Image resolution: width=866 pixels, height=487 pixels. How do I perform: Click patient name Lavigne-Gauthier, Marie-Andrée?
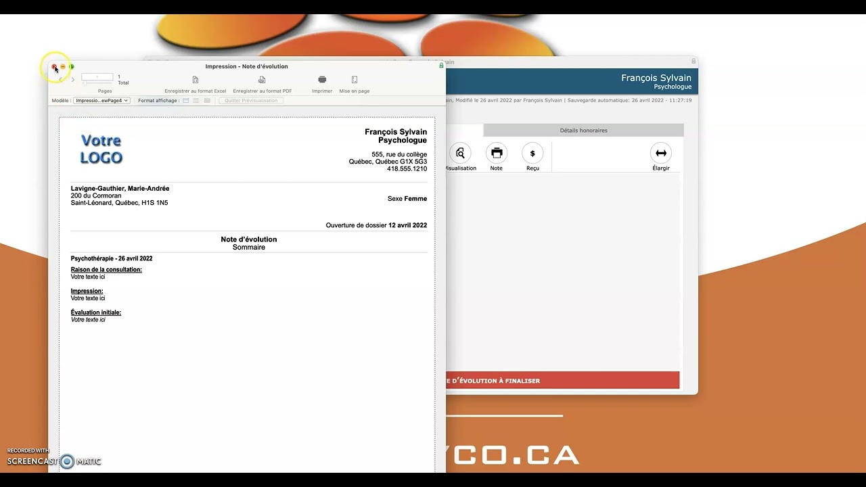pyautogui.click(x=120, y=189)
